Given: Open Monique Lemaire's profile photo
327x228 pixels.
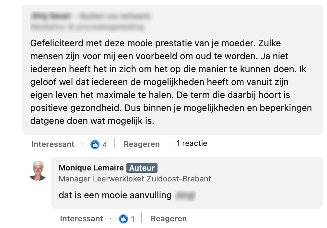Looking at the screenshot, I should pos(37,170).
